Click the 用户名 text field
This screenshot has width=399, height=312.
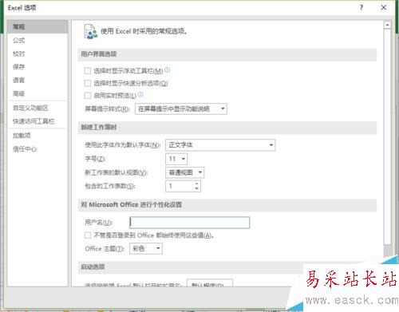coord(190,223)
